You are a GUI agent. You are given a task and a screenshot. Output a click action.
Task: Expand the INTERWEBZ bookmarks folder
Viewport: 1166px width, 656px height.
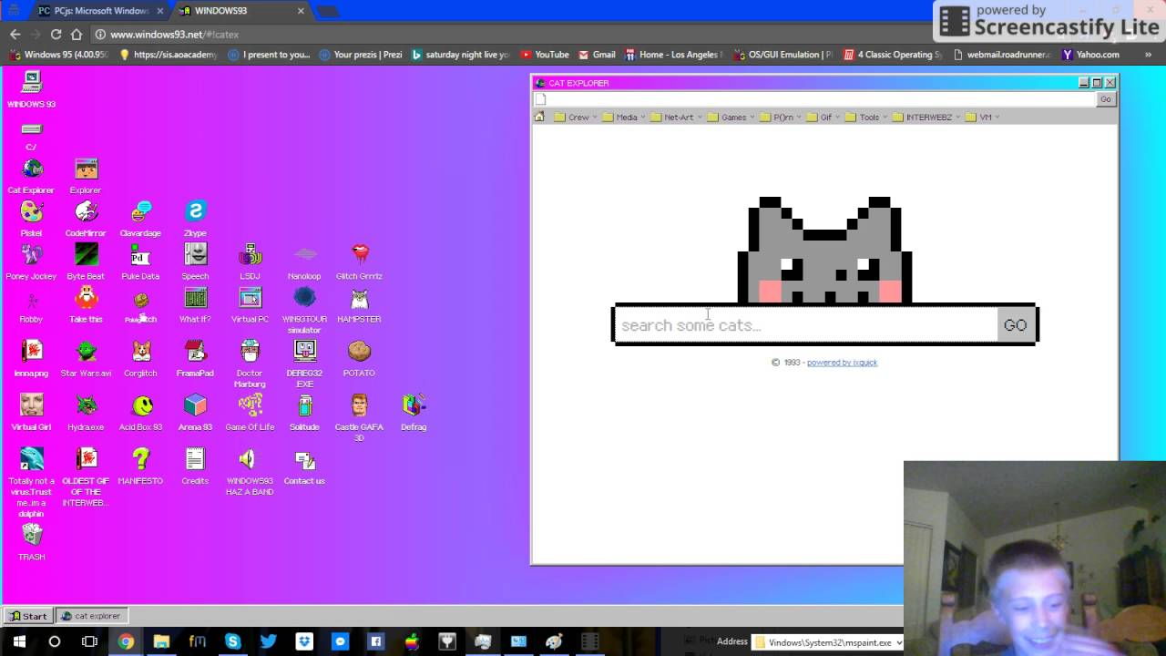point(926,117)
